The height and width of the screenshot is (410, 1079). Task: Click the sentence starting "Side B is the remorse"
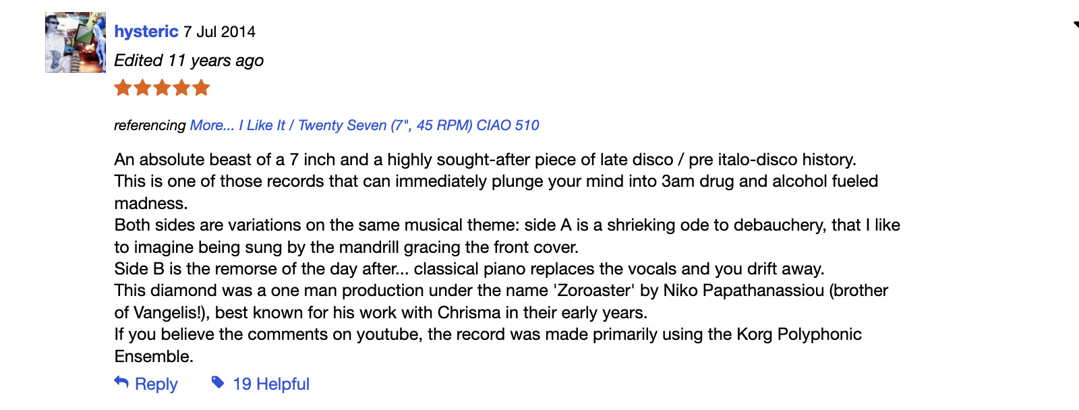[x=469, y=269]
